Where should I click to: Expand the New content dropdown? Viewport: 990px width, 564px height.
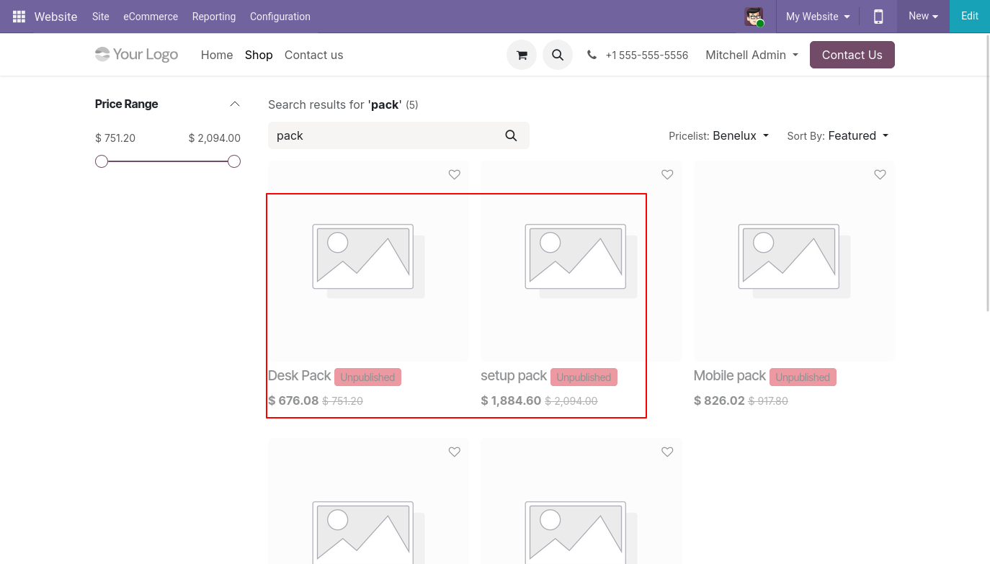pos(923,17)
